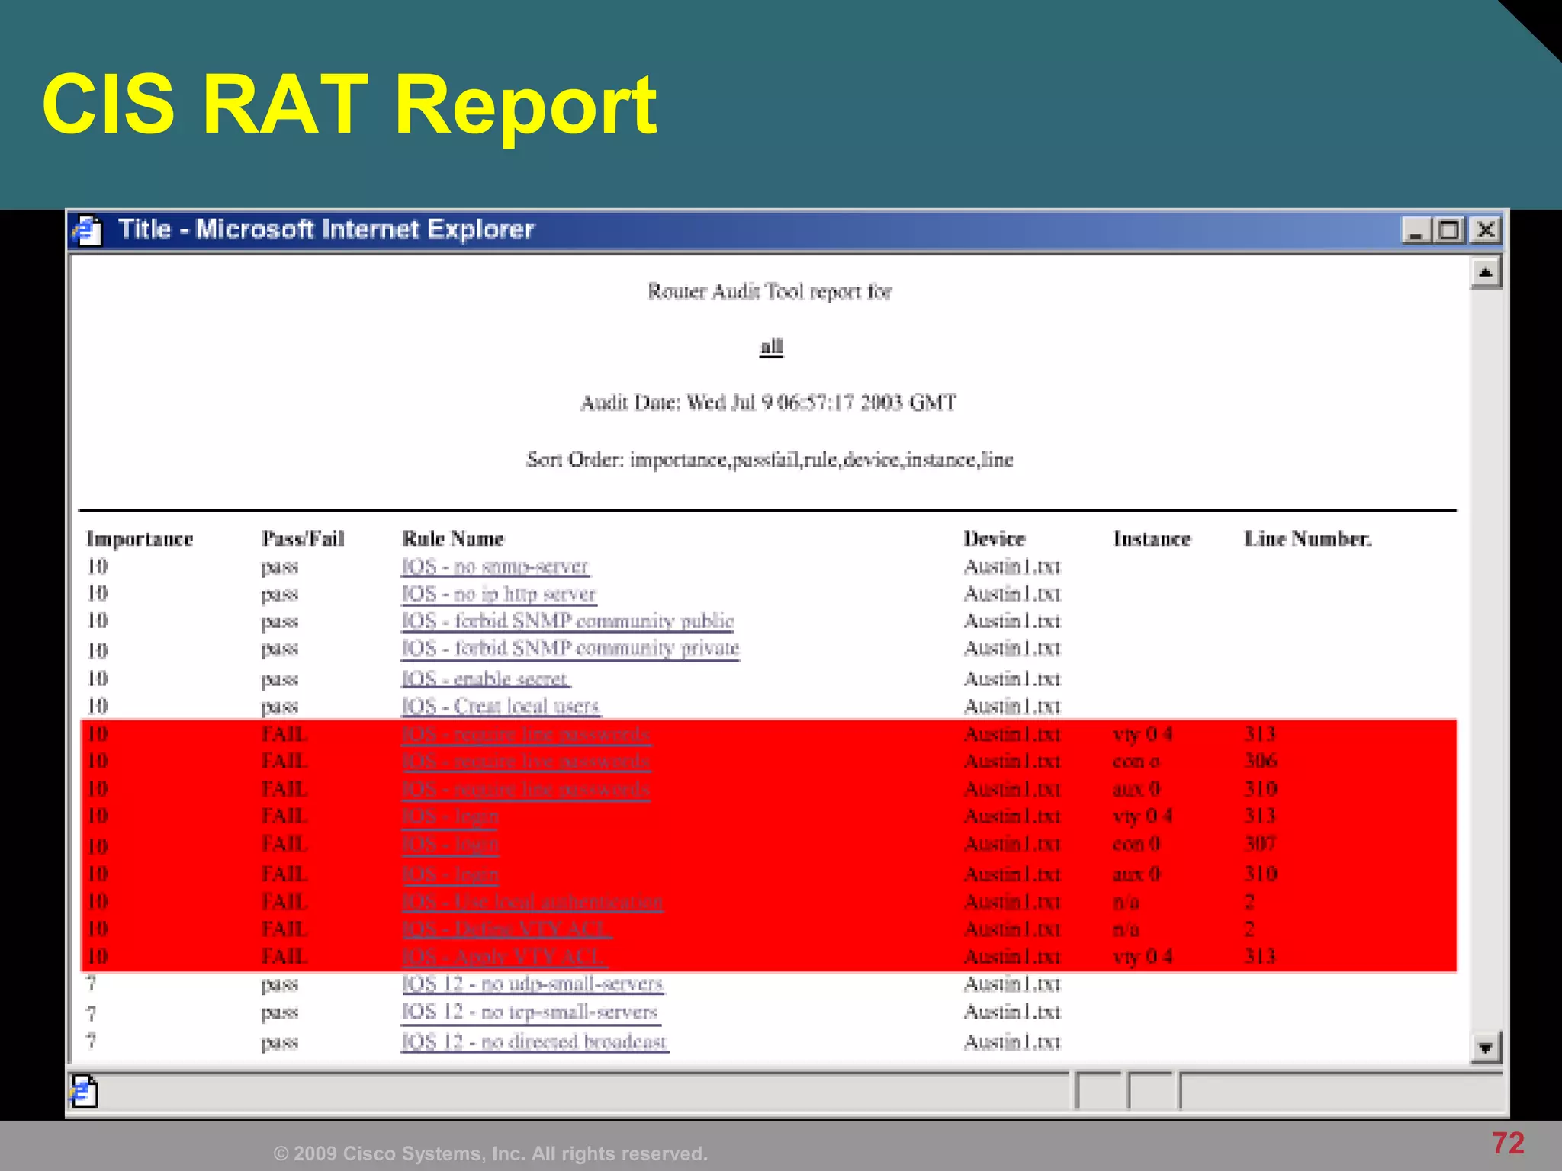This screenshot has width=1562, height=1171.
Task: Open 'require line passwords' link for line 306
Action: pos(525,762)
